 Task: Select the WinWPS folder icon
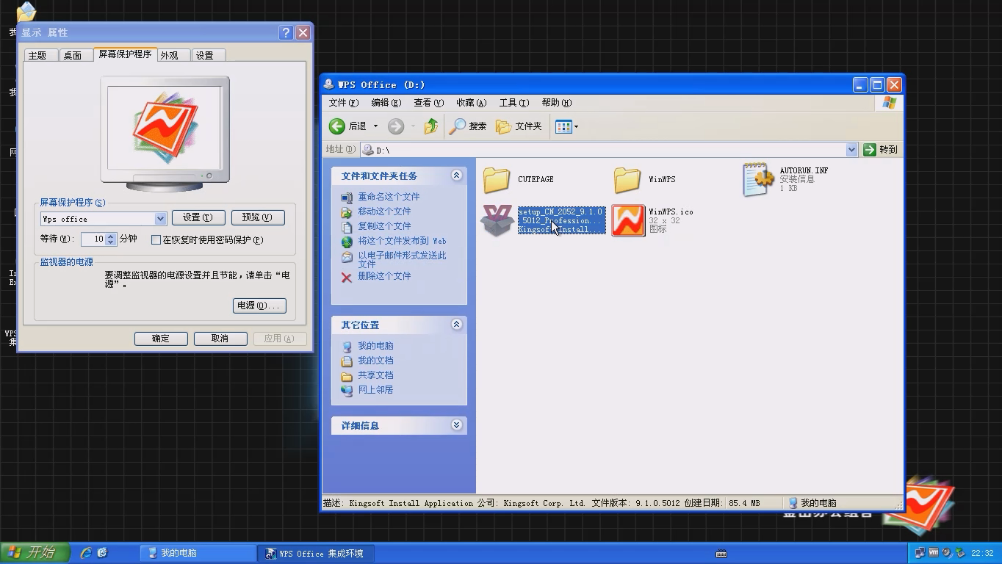click(x=627, y=179)
